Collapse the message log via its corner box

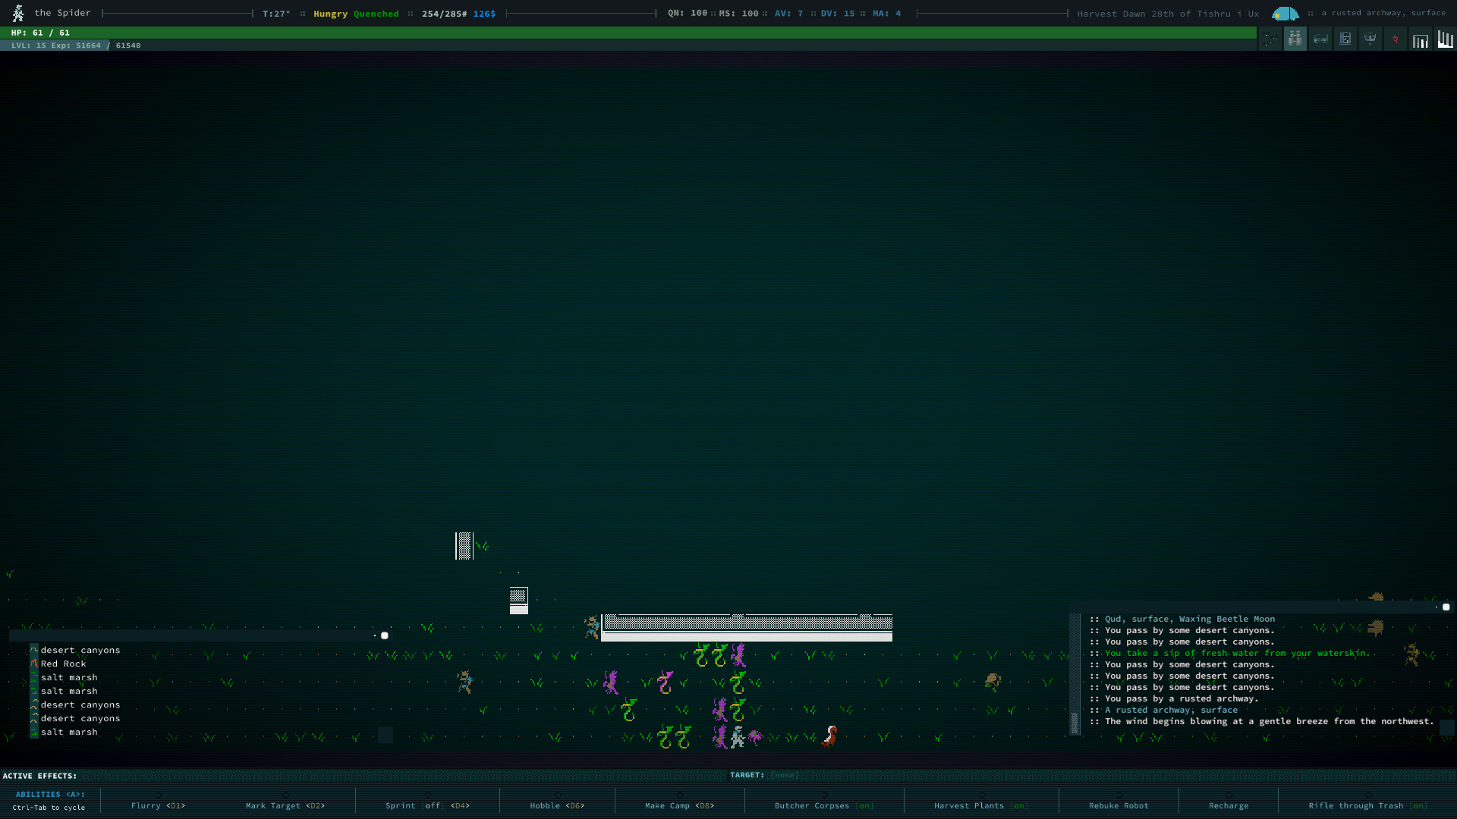point(1446,607)
